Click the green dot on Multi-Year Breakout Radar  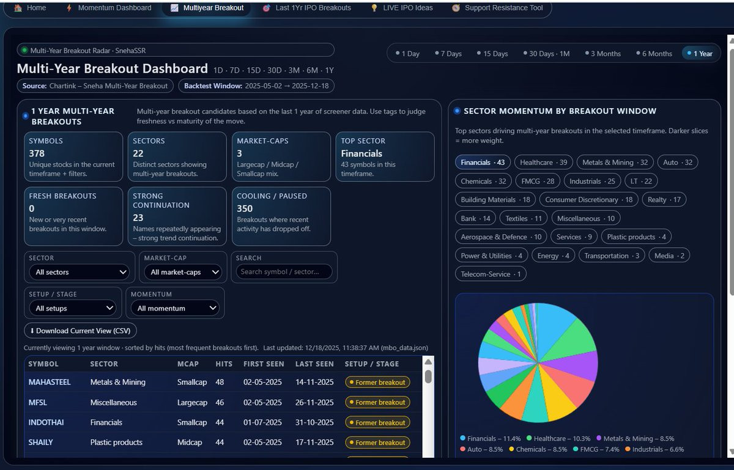pyautogui.click(x=24, y=50)
